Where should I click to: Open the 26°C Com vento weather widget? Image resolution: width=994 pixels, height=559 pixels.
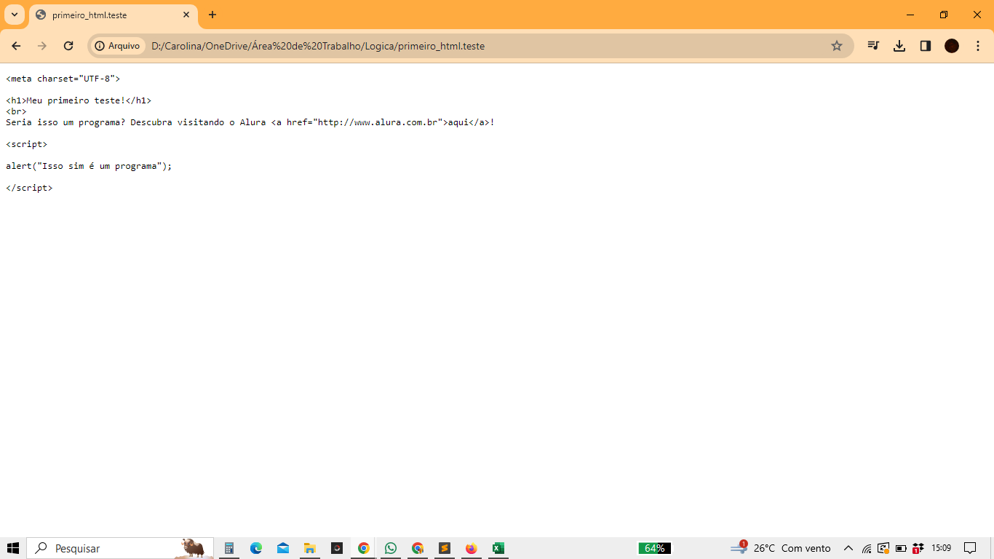coord(781,548)
